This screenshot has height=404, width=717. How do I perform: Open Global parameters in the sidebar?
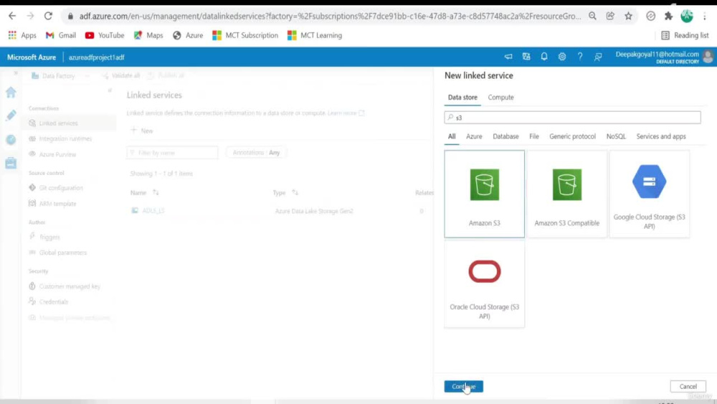click(62, 253)
